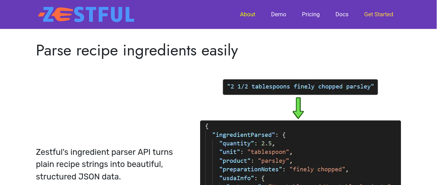Viewport: 437px width, 185px height.
Task: Navigate to Docs from the header
Action: point(342,14)
